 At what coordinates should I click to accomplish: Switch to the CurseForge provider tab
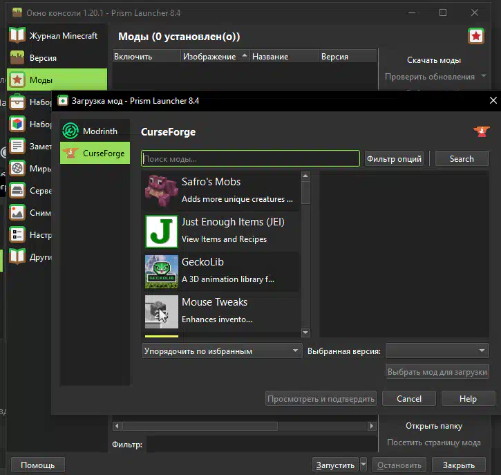pos(95,153)
